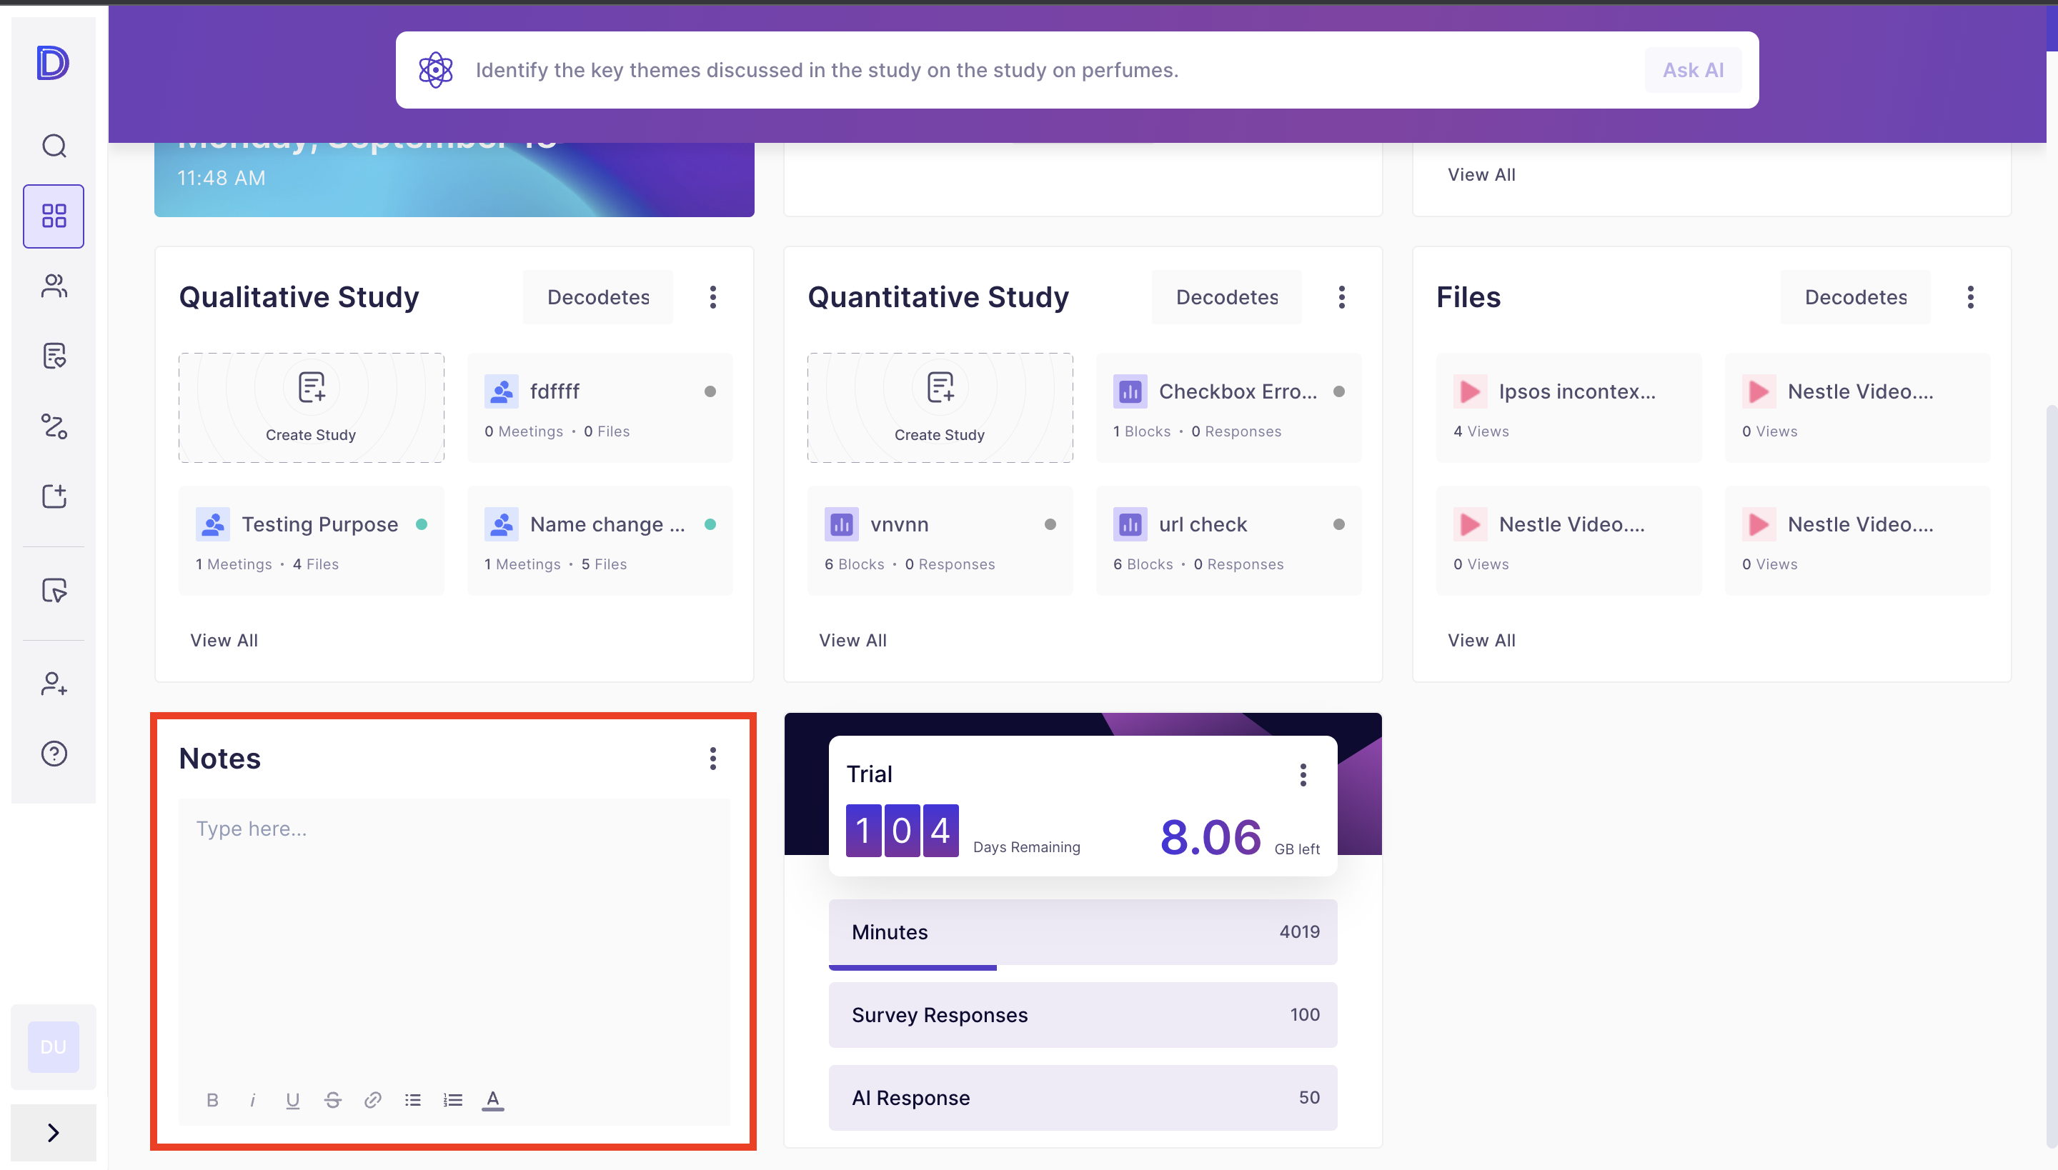Insert bulleted list in Notes
This screenshot has height=1170, width=2058.
(412, 1099)
